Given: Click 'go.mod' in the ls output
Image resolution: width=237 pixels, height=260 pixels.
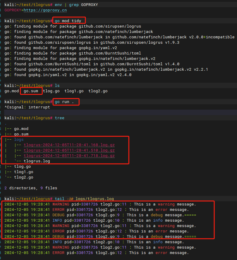Looking at the screenshot, I should 12,91.
